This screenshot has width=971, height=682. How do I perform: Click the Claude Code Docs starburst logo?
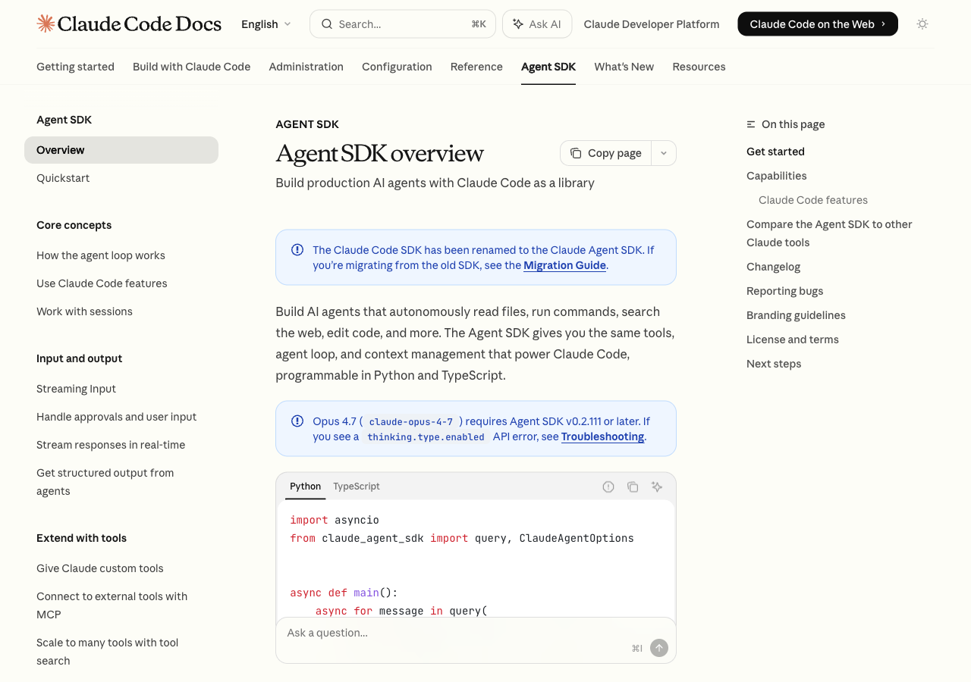pyautogui.click(x=46, y=23)
